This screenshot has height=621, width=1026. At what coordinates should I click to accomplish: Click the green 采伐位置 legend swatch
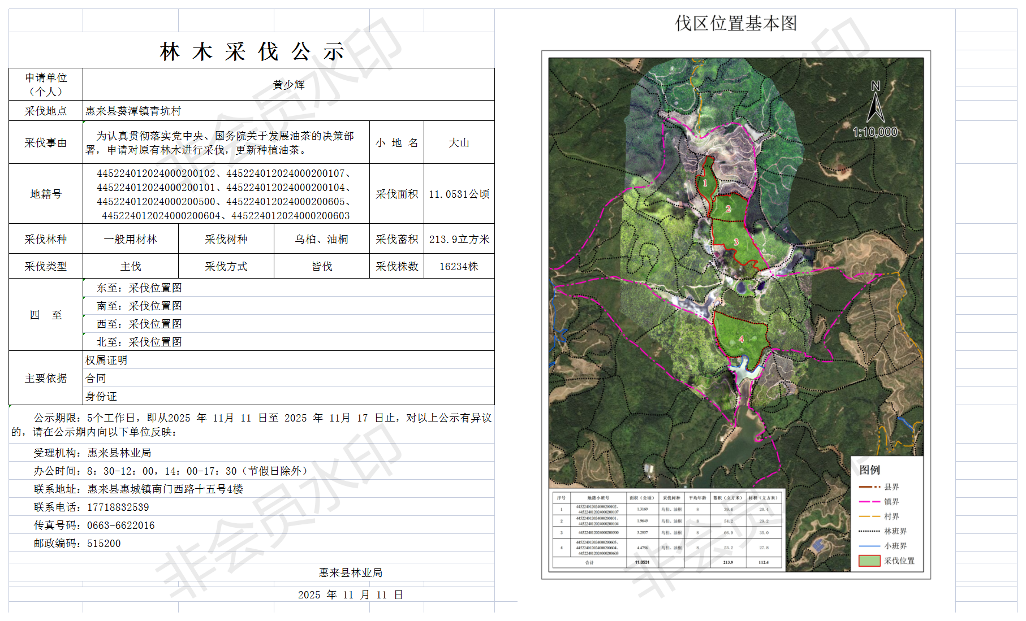[869, 561]
